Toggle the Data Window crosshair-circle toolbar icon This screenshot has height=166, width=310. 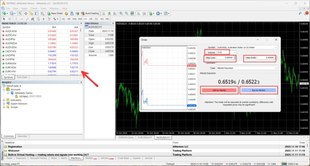pyautogui.click(x=26, y=13)
